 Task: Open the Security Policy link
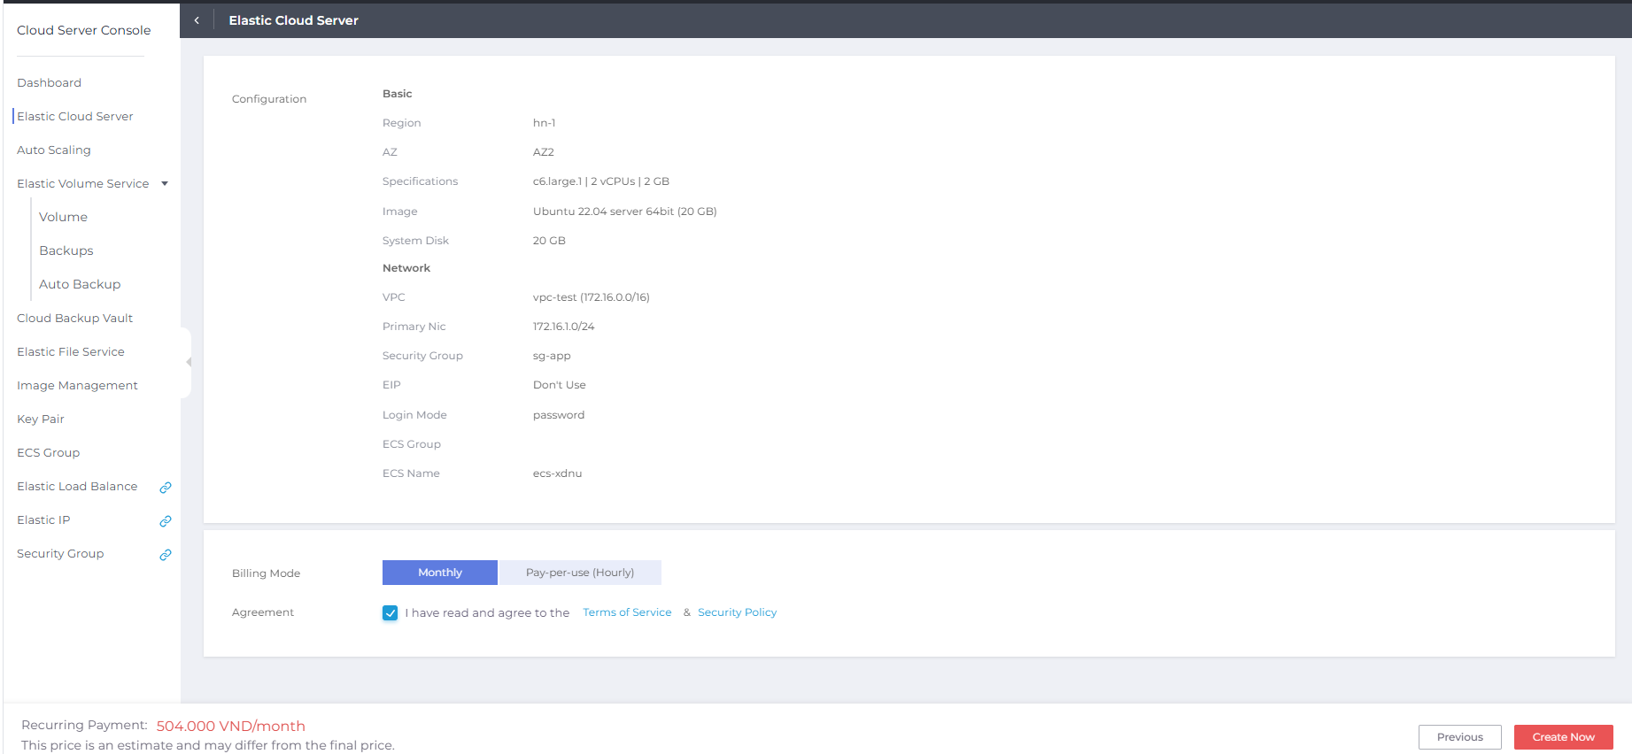(x=737, y=612)
